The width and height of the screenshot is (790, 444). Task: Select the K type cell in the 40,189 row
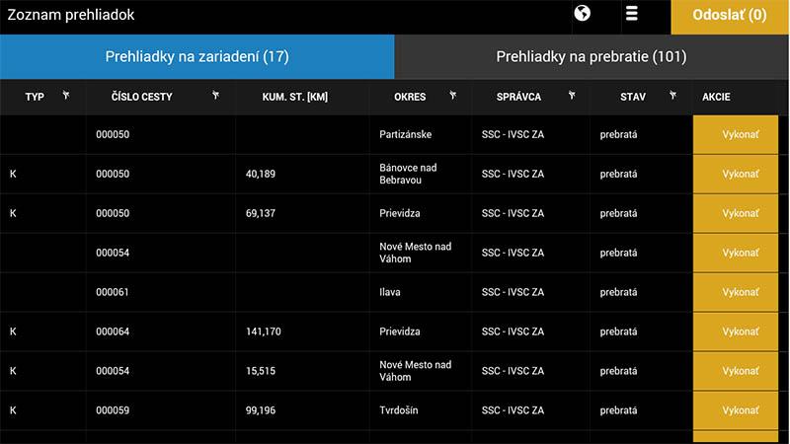pyautogui.click(x=13, y=174)
